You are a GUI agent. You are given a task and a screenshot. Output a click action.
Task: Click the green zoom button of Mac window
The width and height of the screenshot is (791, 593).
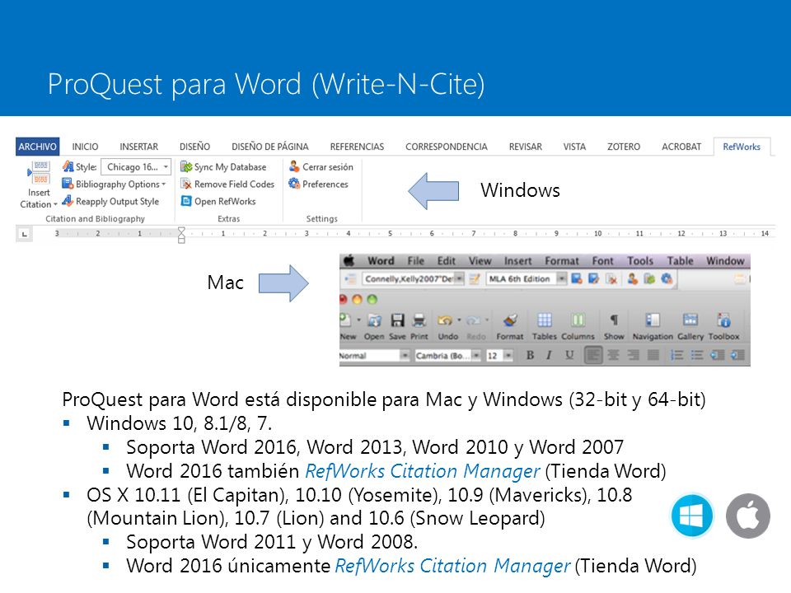click(372, 300)
